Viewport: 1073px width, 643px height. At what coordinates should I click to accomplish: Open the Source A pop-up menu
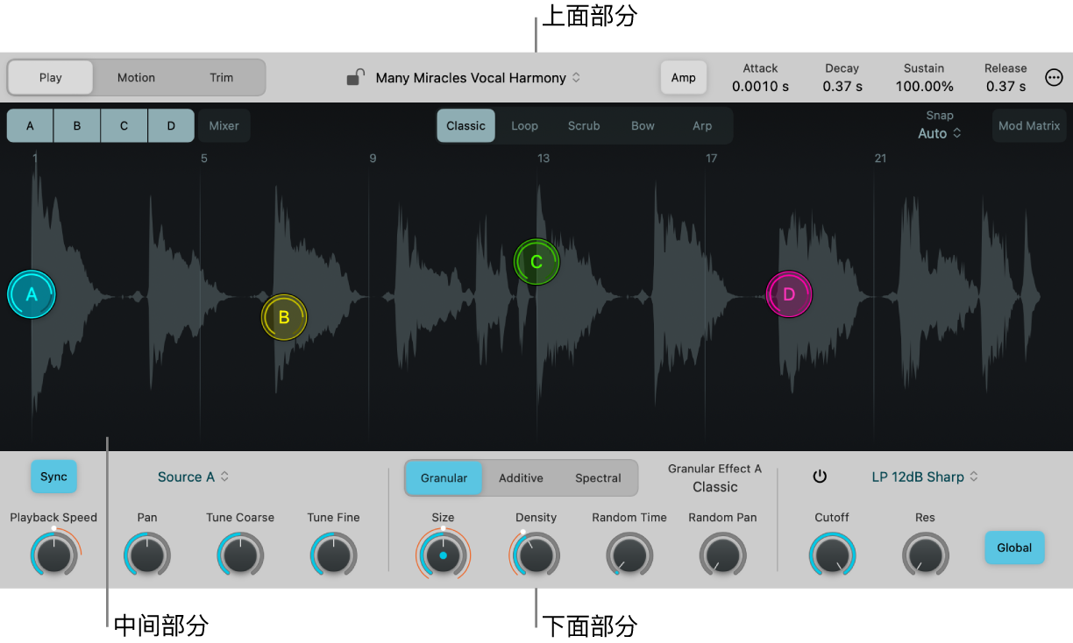pos(193,477)
